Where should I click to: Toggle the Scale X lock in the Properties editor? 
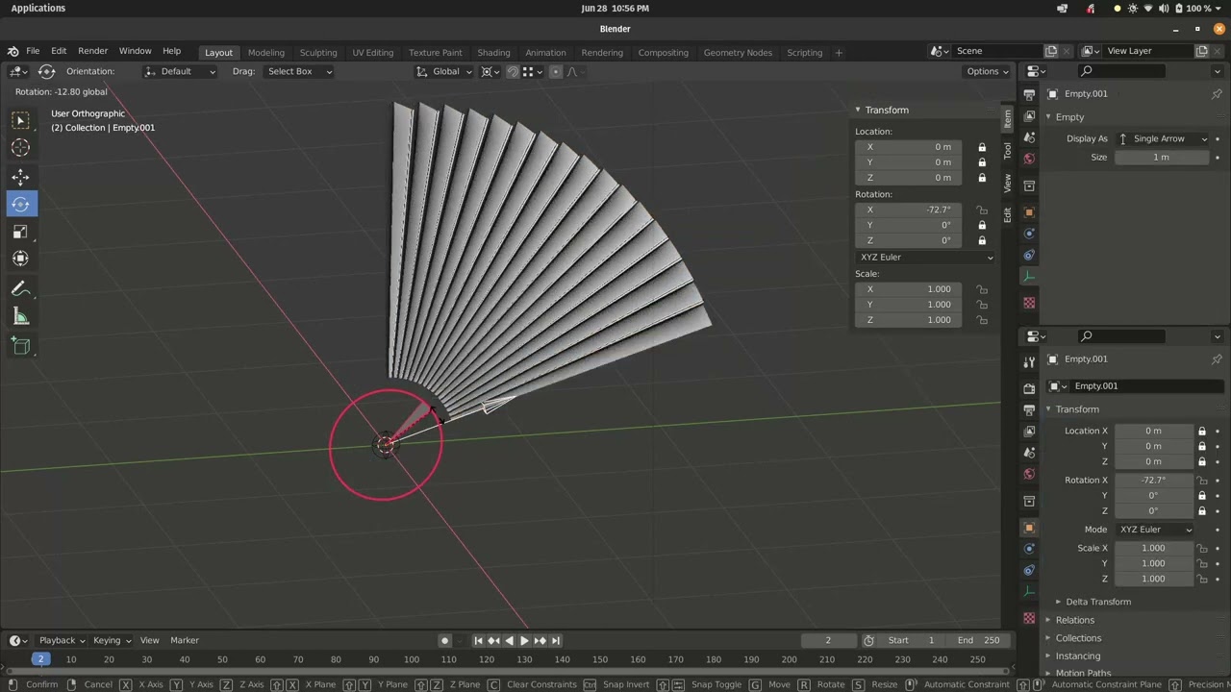tap(1202, 548)
